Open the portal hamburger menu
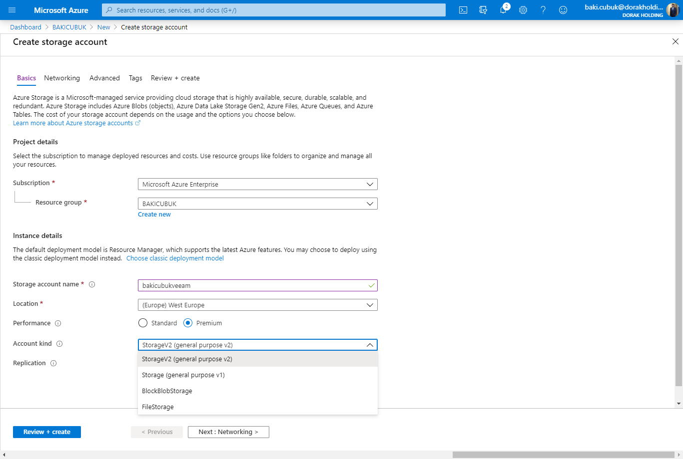This screenshot has width=683, height=459. [x=12, y=10]
